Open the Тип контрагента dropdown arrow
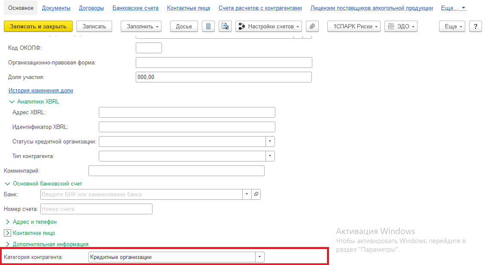 pos(270,156)
